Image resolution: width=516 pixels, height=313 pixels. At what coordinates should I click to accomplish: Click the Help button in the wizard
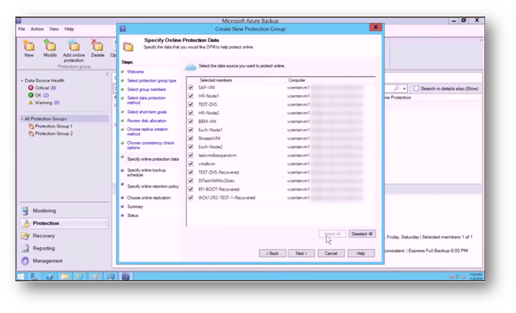pos(361,253)
